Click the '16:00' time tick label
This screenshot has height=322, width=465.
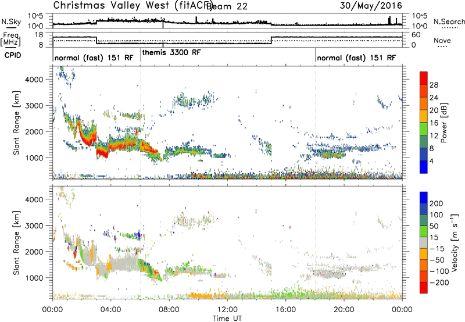(285, 310)
